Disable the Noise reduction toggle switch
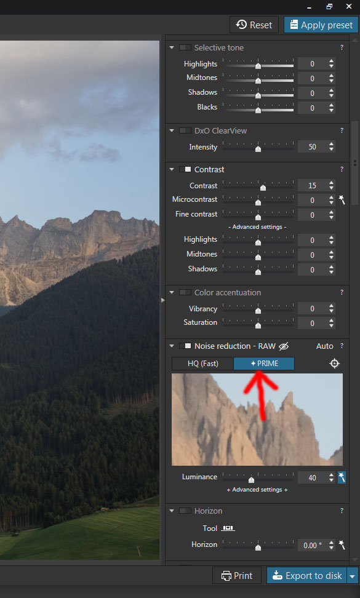 185,346
